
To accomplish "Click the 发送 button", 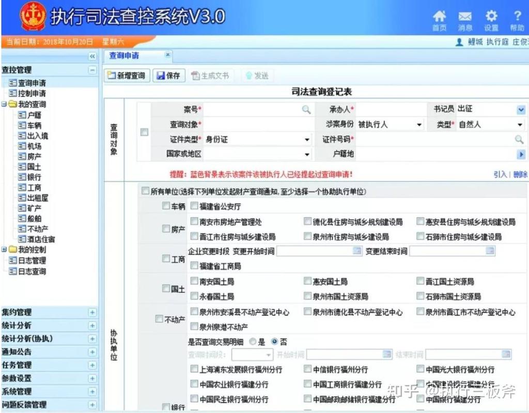I will tap(257, 75).
